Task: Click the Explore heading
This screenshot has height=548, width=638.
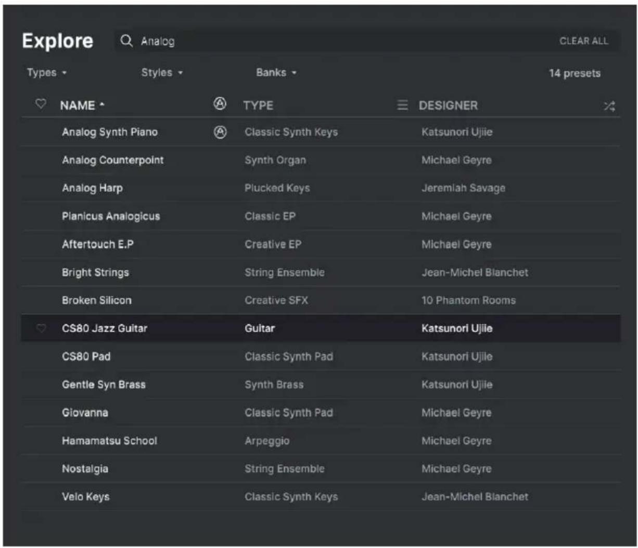Action: [x=57, y=41]
